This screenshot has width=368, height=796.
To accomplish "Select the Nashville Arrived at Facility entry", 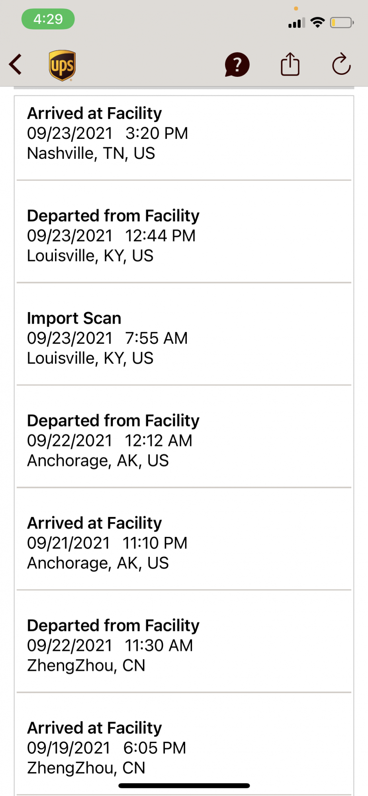I will (184, 138).
